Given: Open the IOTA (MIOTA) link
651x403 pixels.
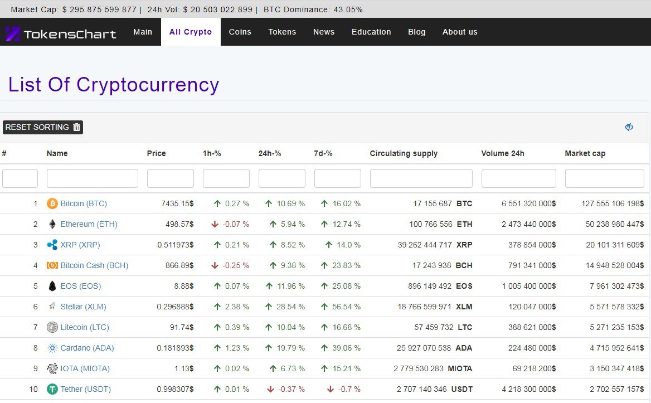Looking at the screenshot, I should [85, 368].
